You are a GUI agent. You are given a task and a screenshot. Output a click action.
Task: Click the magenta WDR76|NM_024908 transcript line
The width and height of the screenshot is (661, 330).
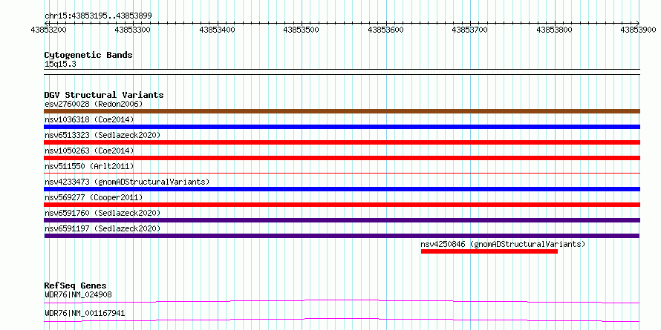tap(342, 301)
